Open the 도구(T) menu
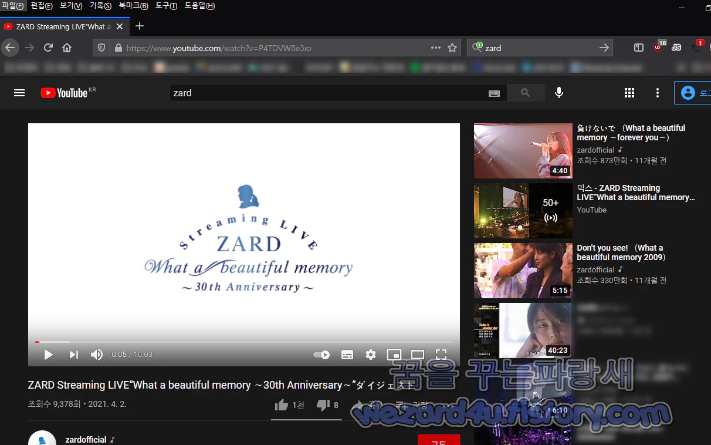The width and height of the screenshot is (711, 445). pyautogui.click(x=166, y=6)
